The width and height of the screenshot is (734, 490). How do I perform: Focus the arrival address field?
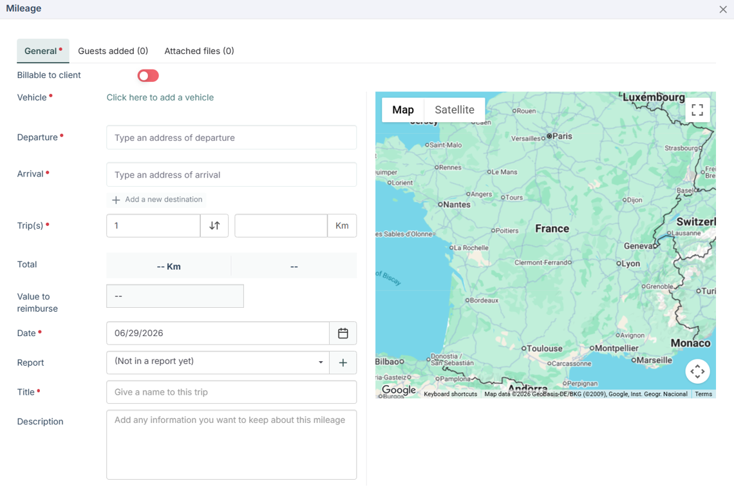(x=231, y=174)
